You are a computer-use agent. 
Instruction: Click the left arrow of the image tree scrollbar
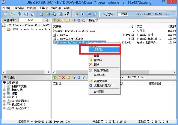tap(4, 72)
